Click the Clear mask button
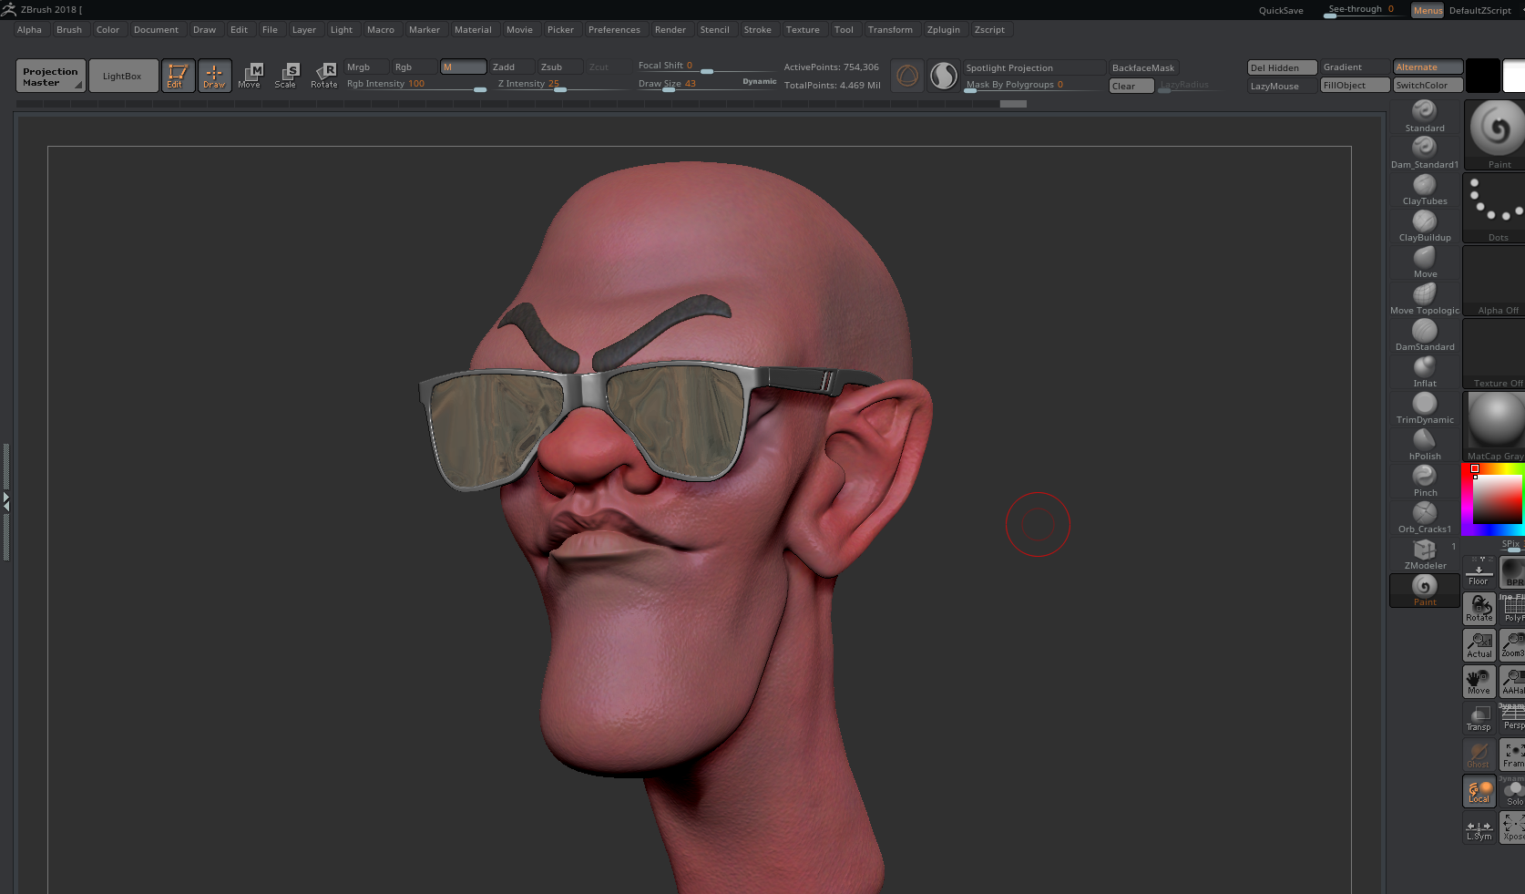Viewport: 1525px width, 894px height. tap(1131, 87)
